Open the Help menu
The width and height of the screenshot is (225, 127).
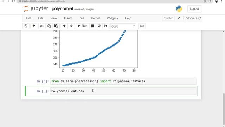pyautogui.click(x=128, y=18)
